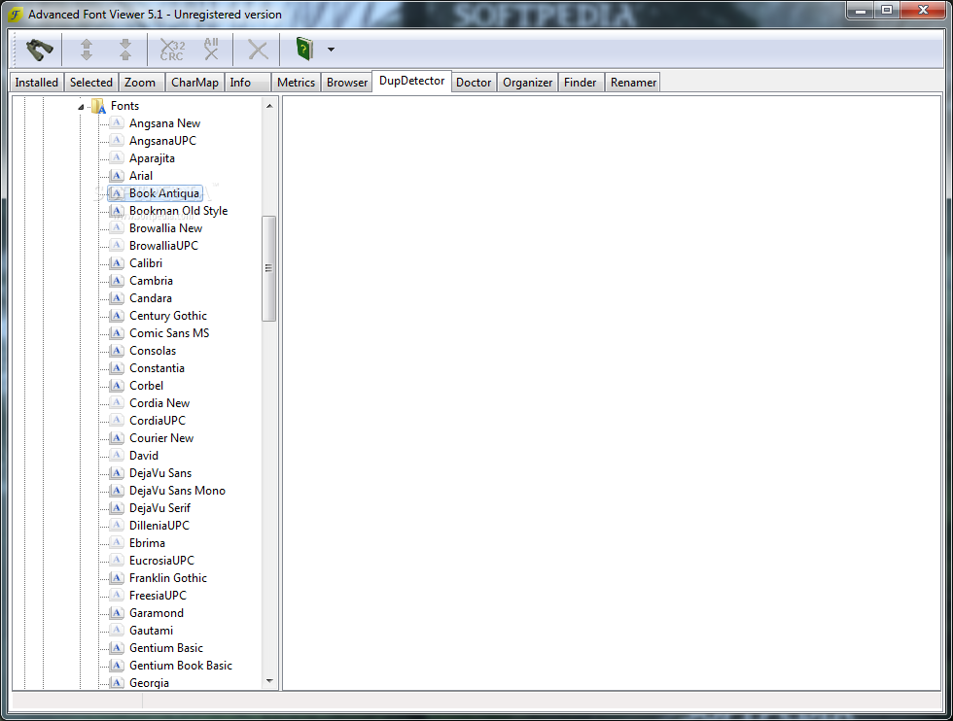953x721 pixels.
Task: Click the Book Antiqua font icon
Action: [x=118, y=193]
